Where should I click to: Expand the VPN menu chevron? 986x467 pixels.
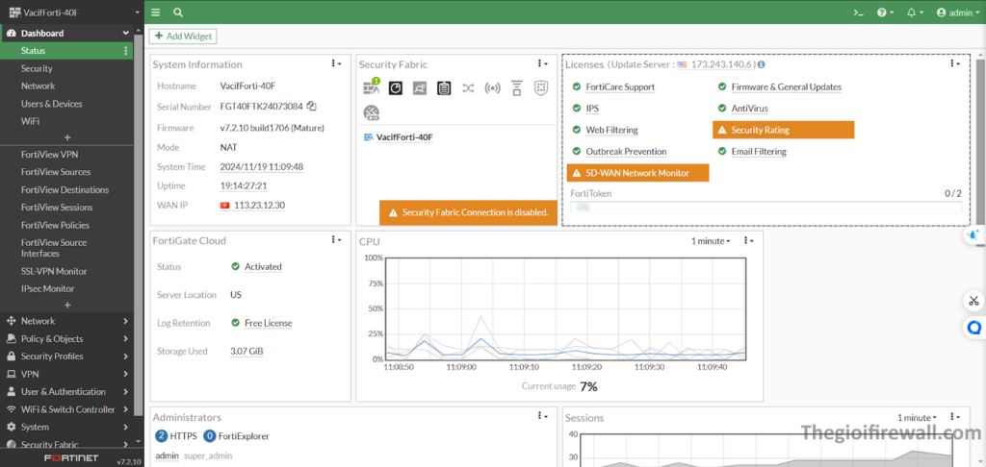tap(126, 374)
